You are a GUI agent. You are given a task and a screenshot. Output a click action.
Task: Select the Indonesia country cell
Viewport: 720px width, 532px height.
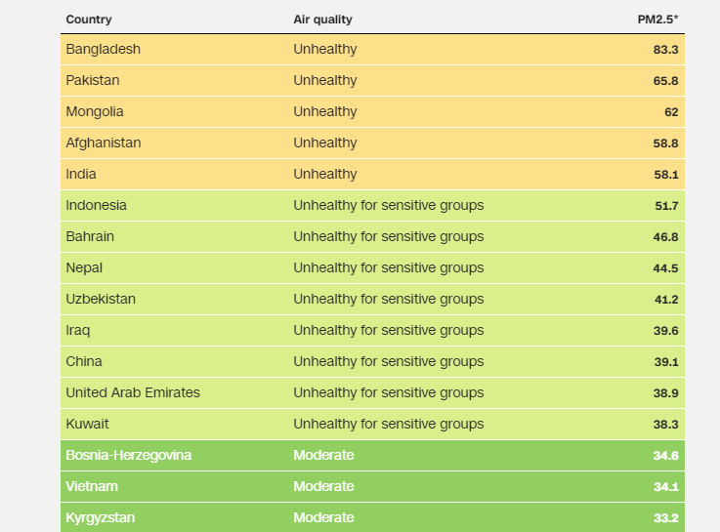point(96,205)
